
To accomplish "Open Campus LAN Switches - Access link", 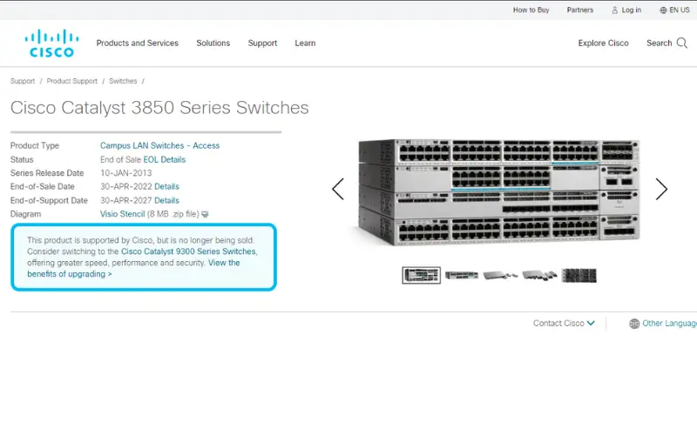I will 159,145.
